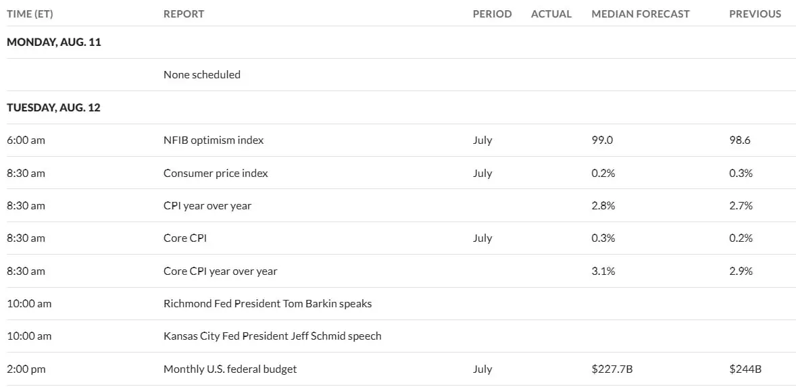Select the PREVIOUS column header
The width and height of the screenshot is (796, 389).
coord(755,14)
